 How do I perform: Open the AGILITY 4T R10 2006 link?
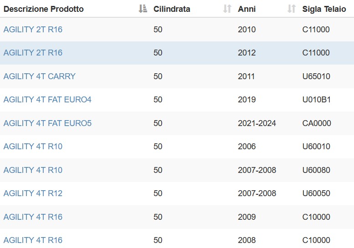point(33,147)
